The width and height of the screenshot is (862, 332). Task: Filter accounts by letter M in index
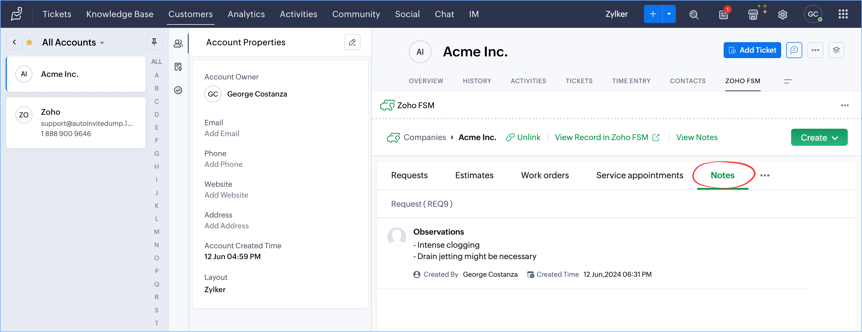pyautogui.click(x=156, y=232)
